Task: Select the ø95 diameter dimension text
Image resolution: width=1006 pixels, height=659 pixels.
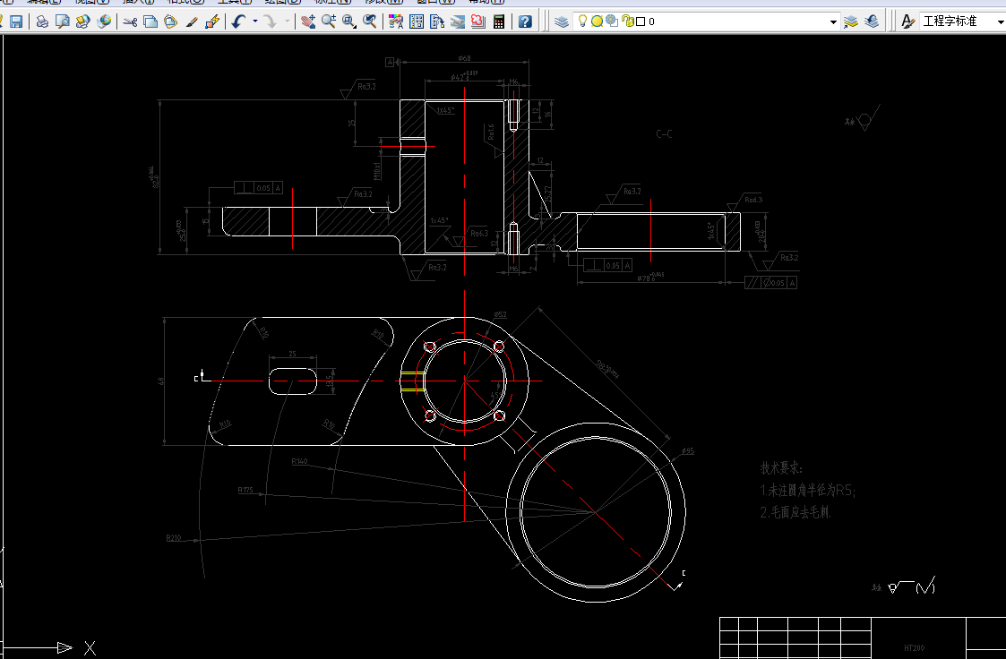Action: (x=688, y=450)
